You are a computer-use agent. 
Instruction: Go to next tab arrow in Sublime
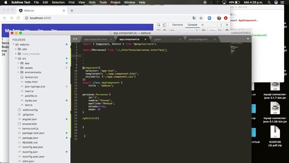pyautogui.click(x=76, y=39)
